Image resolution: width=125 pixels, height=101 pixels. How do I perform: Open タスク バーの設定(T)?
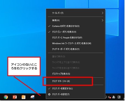(75, 94)
